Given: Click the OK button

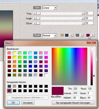Looking at the screenshot, I should pyautogui.click(x=13, y=103).
